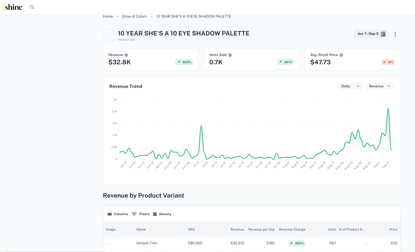Image resolution: width=415 pixels, height=252 pixels.
Task: Open the Revenue metric dropdown
Action: click(x=380, y=86)
